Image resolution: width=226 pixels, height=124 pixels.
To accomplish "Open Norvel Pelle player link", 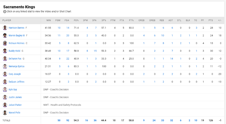I will coord(14,113).
